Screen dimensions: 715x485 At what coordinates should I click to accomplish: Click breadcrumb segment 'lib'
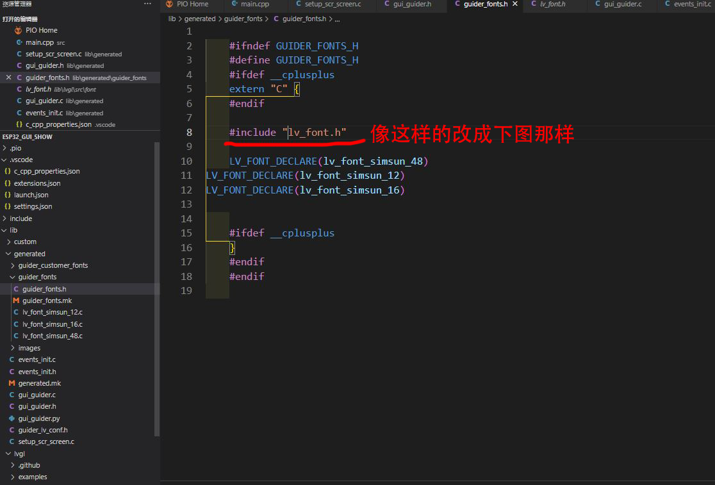pos(172,19)
